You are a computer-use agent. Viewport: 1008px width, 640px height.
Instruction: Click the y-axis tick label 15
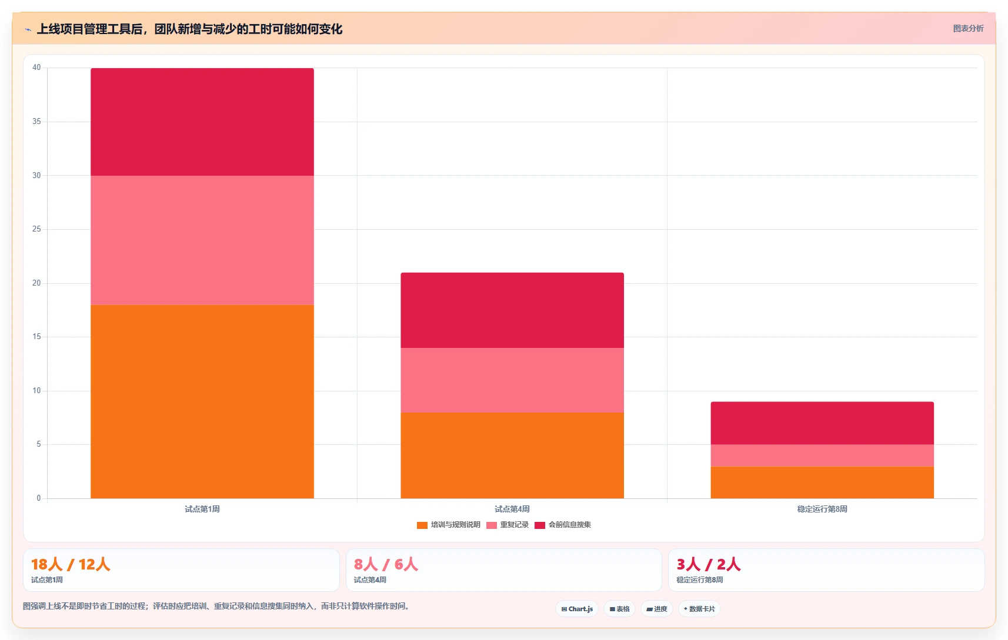36,337
